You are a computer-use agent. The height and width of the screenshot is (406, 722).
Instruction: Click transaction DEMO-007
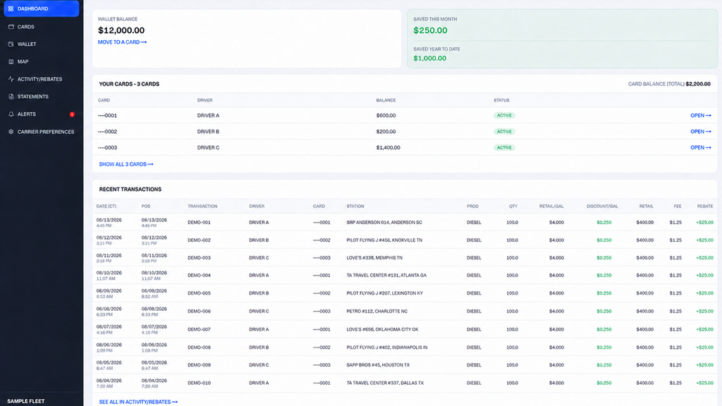(199, 330)
